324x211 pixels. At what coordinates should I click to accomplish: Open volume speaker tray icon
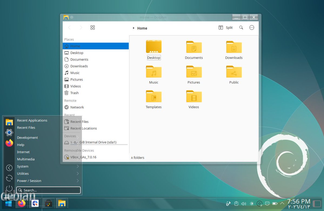(x=244, y=203)
